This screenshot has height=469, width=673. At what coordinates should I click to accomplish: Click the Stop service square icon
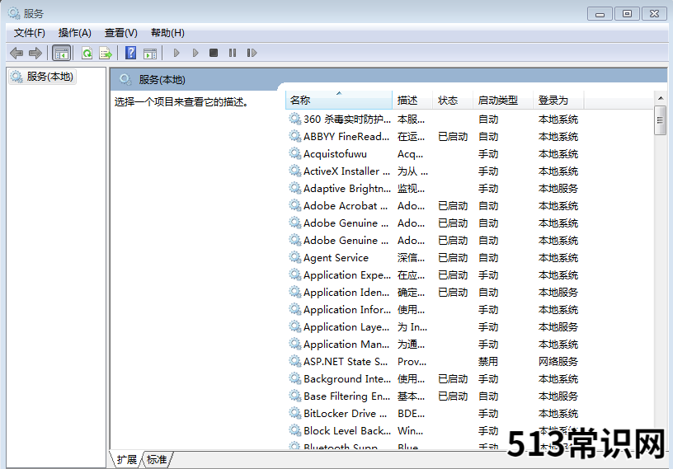pyautogui.click(x=214, y=53)
